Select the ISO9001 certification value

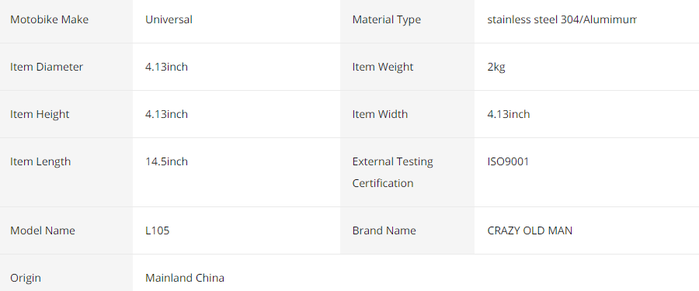[508, 161]
